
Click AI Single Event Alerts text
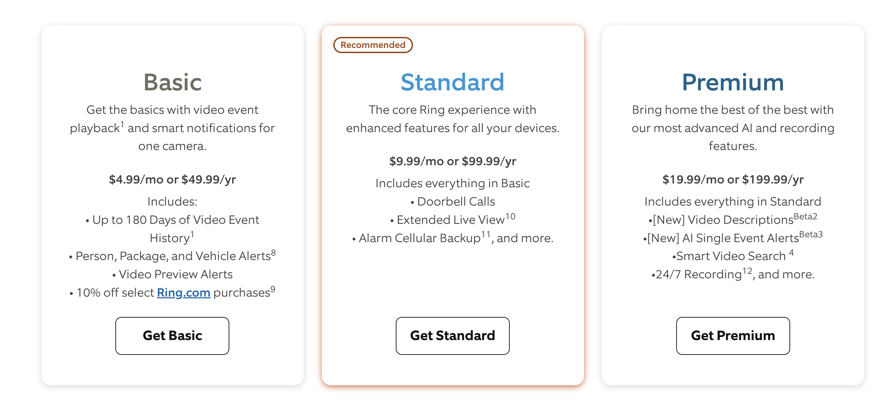coord(723,238)
